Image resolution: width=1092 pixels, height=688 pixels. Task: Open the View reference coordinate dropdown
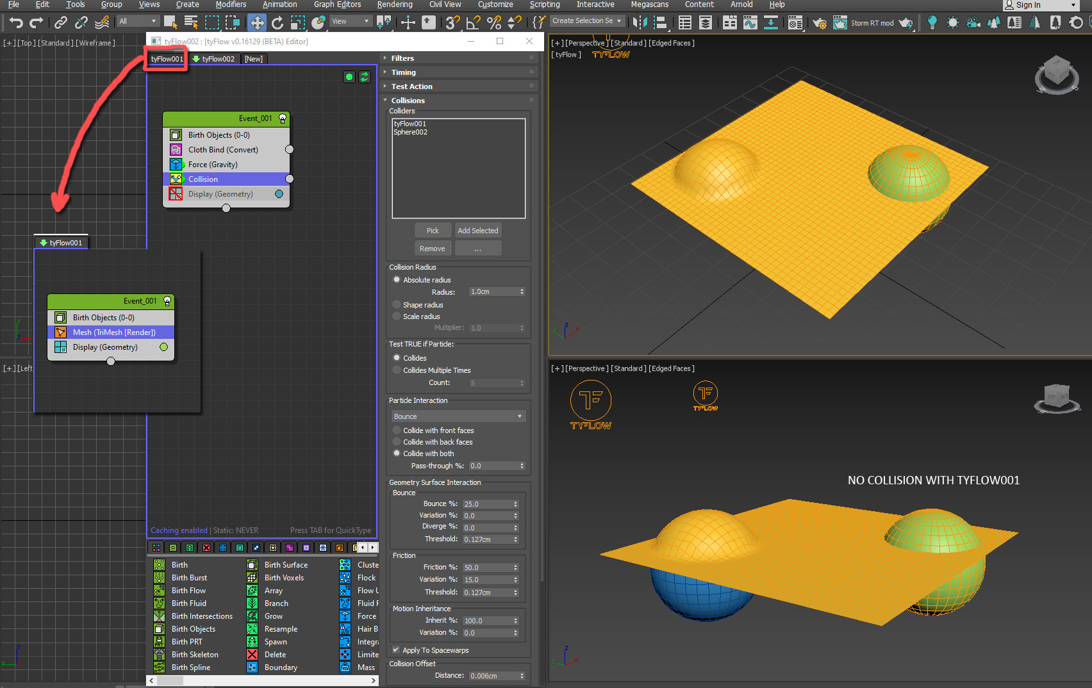coord(350,21)
